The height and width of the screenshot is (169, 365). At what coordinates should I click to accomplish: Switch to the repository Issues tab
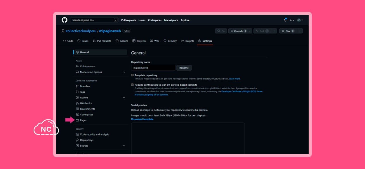pyautogui.click(x=83, y=41)
